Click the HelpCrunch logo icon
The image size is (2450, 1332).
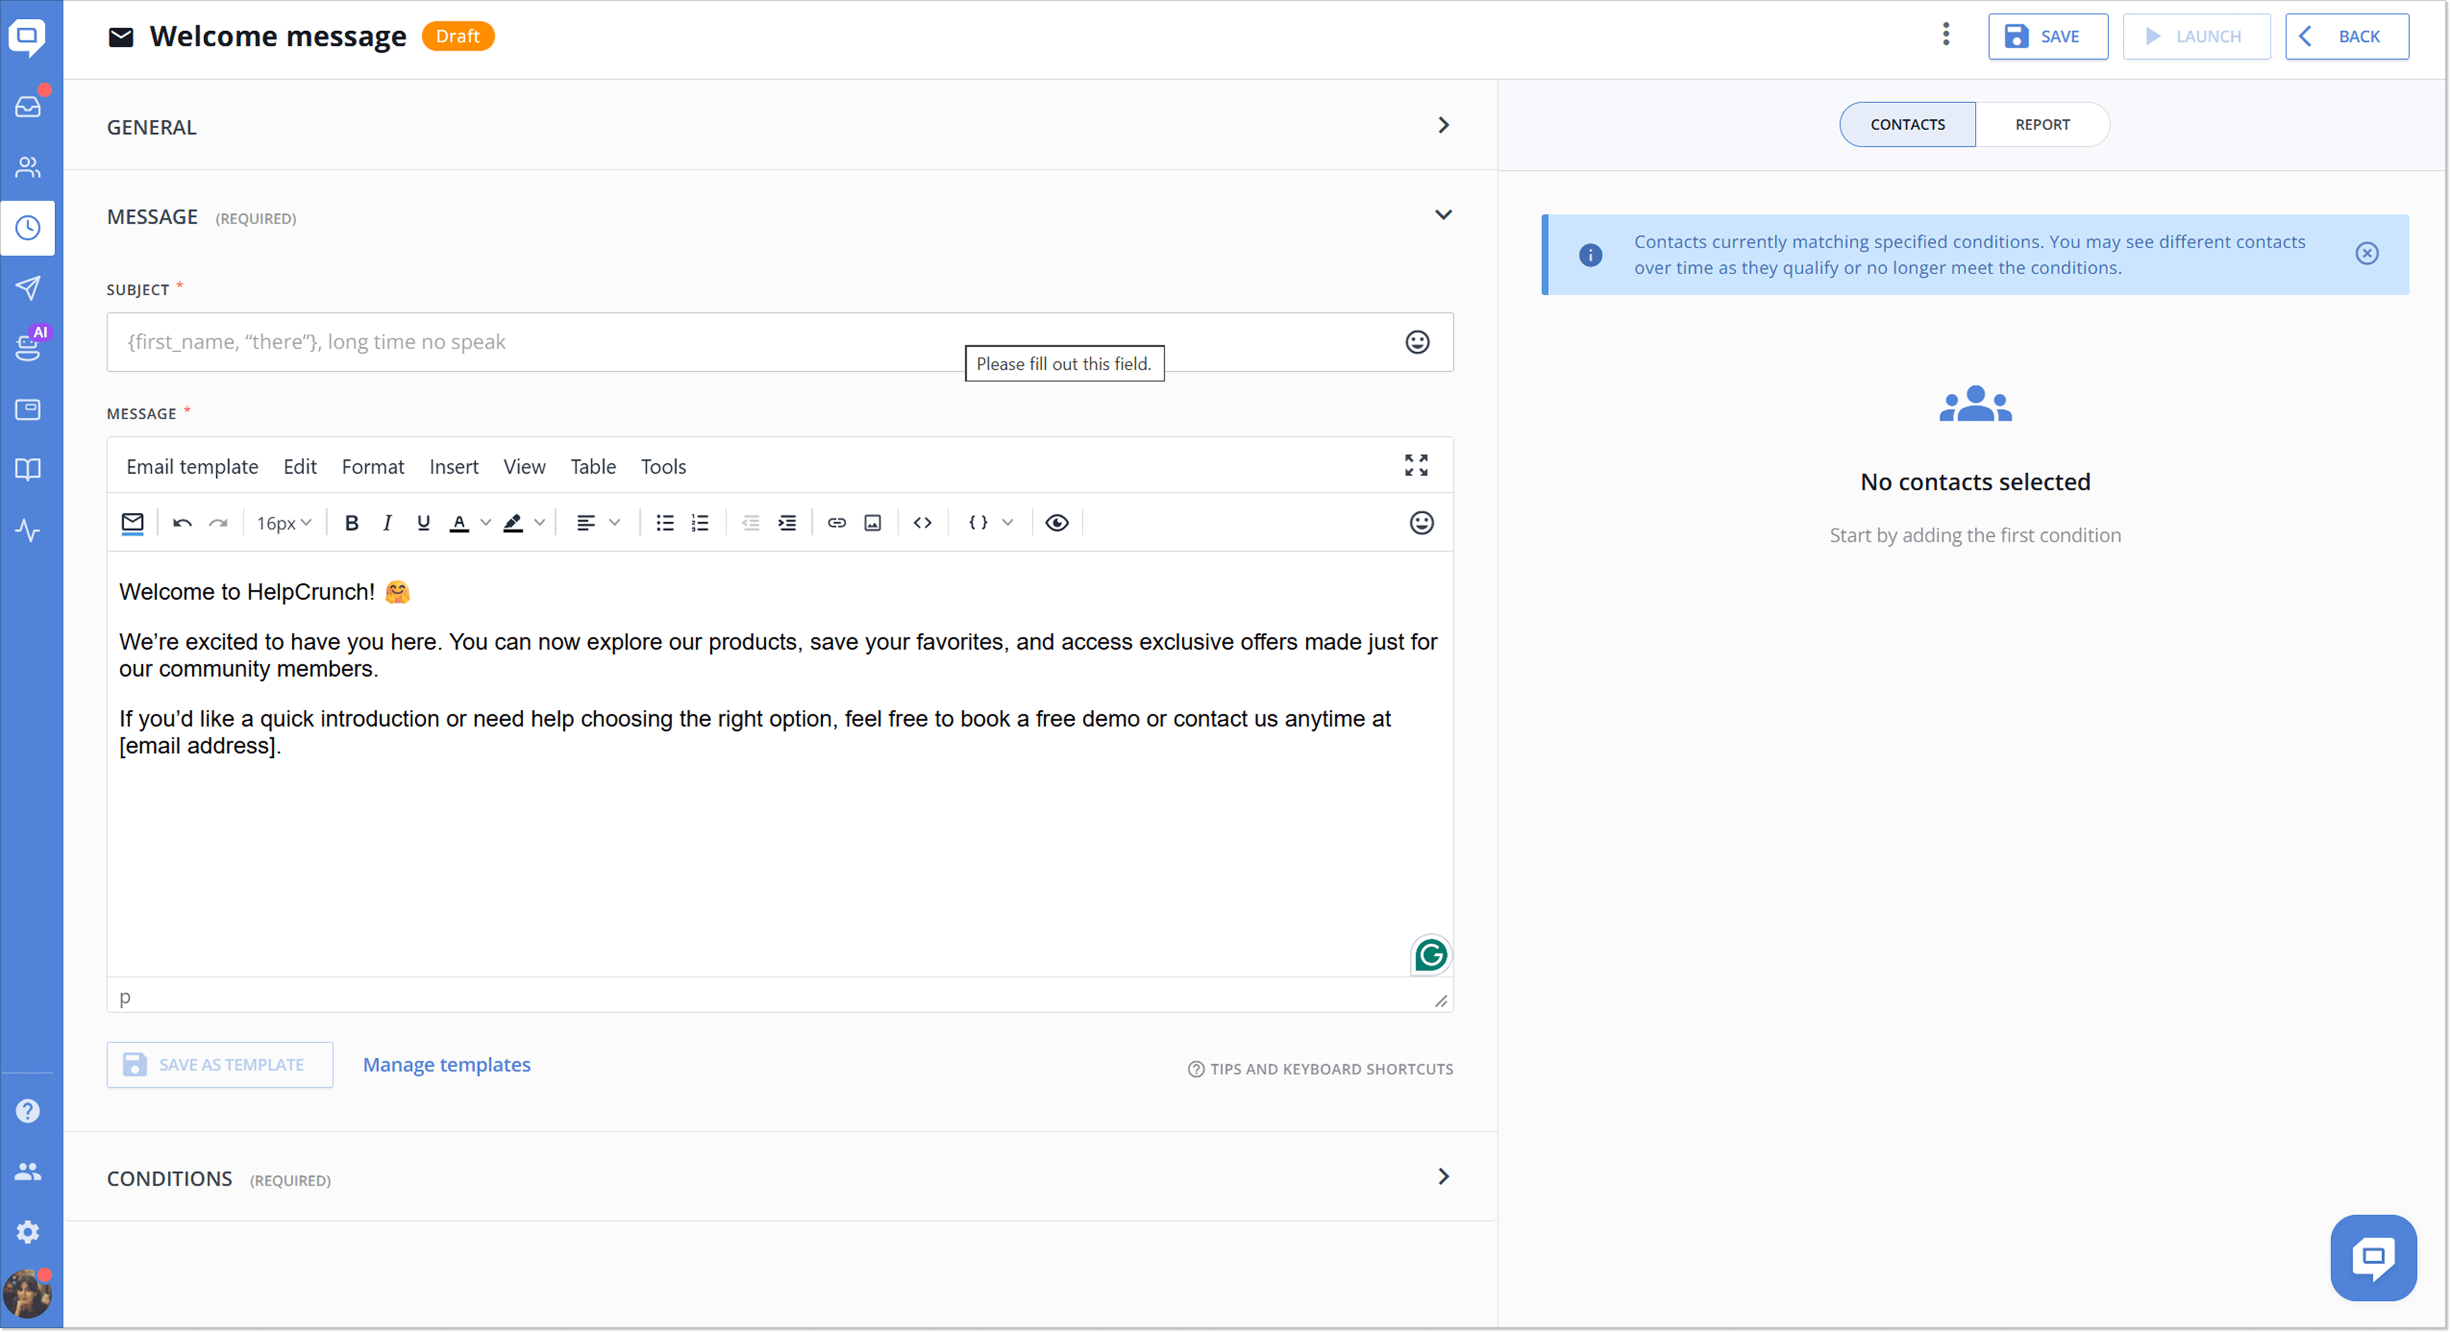(27, 38)
